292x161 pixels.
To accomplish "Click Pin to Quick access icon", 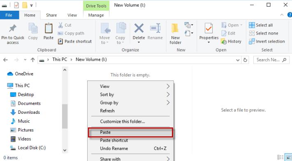I will tap(12, 28).
